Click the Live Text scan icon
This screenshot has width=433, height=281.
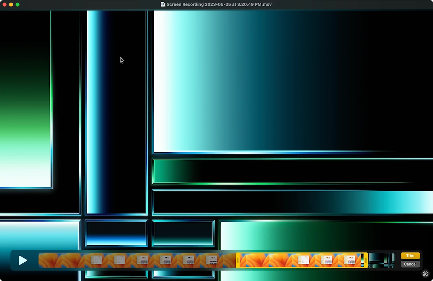[x=425, y=274]
